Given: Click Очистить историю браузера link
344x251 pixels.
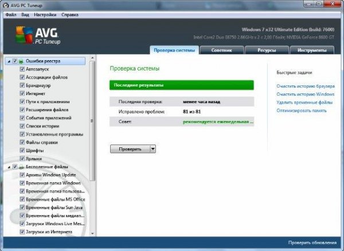Looking at the screenshot, I should click(x=306, y=86).
